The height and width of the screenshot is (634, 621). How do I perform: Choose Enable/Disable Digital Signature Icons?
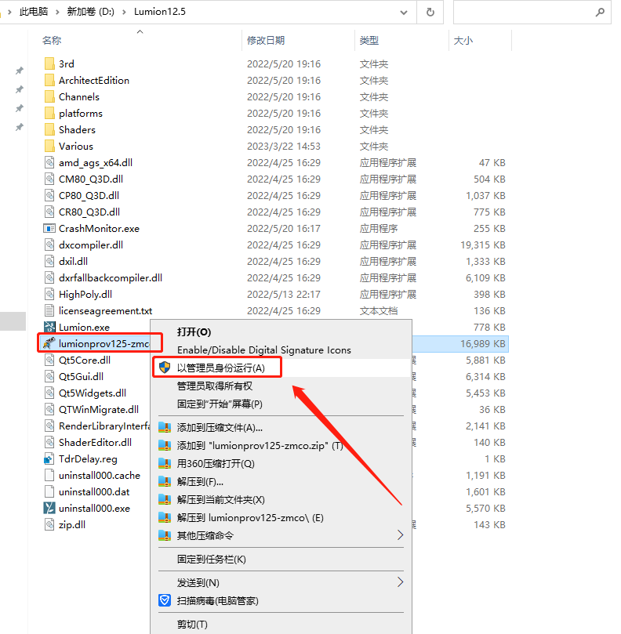(281, 350)
